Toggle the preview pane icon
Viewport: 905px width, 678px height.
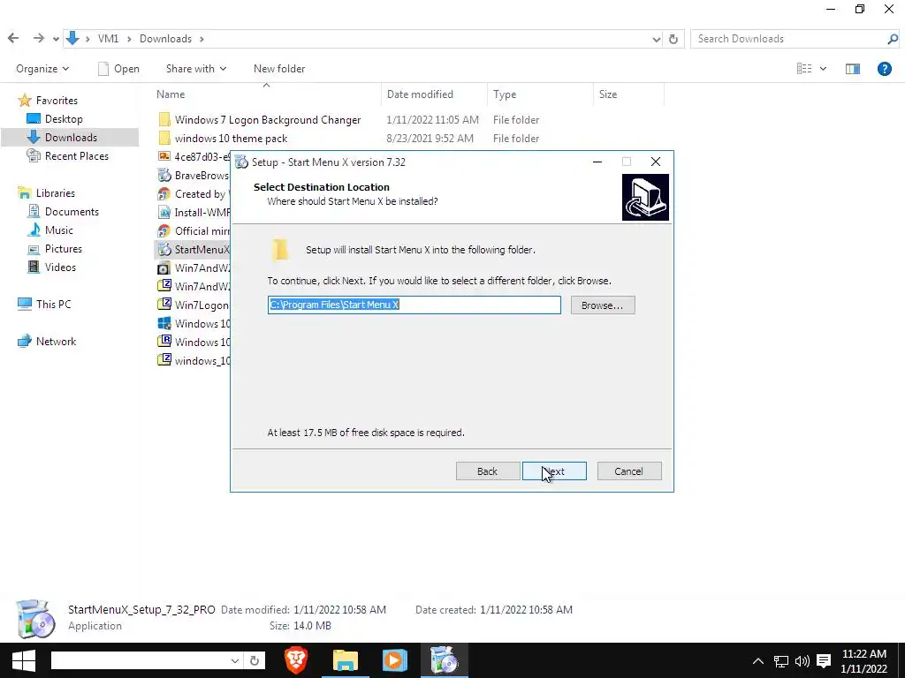[x=853, y=69]
